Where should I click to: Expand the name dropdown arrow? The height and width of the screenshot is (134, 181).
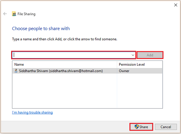(133, 55)
